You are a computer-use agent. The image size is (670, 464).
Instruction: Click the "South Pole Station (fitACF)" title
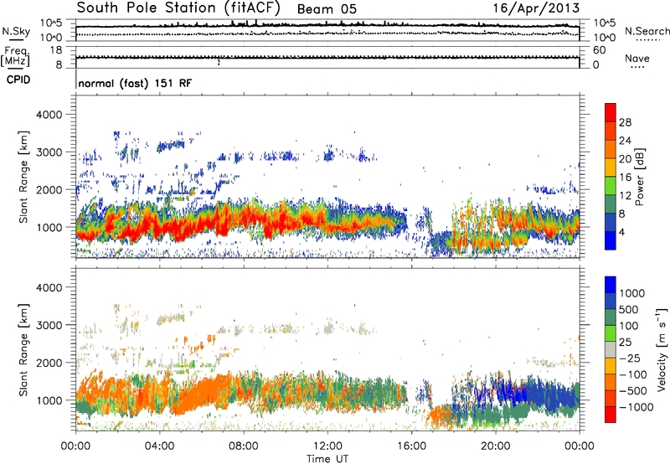(178, 8)
